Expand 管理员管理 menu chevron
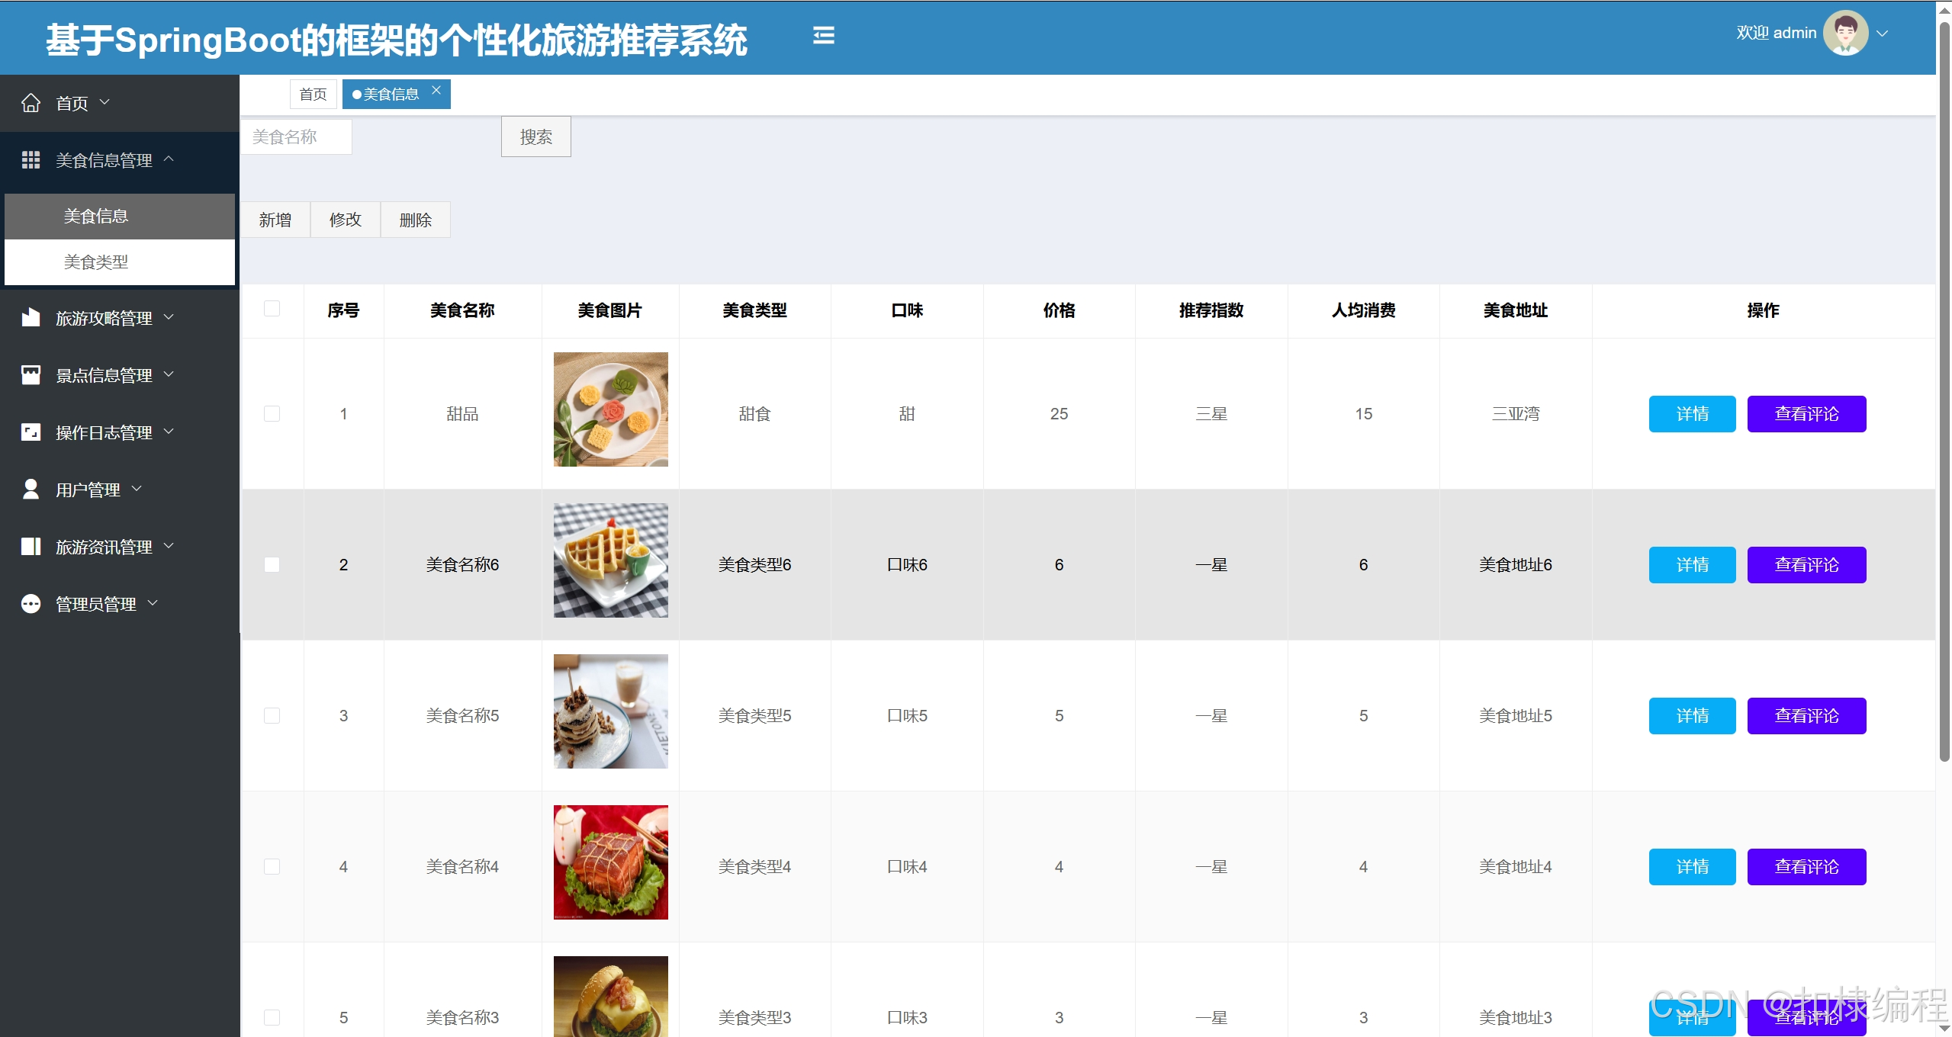The height and width of the screenshot is (1037, 1952). coord(153,603)
